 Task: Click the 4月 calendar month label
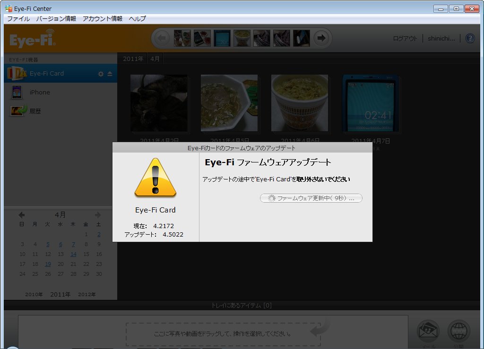(x=60, y=214)
